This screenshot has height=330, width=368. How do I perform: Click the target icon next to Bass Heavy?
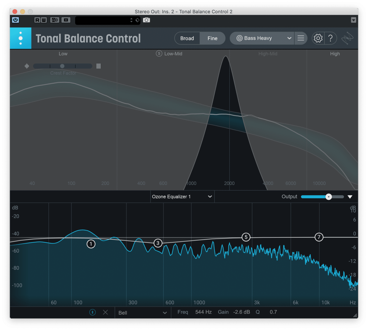[x=240, y=38]
